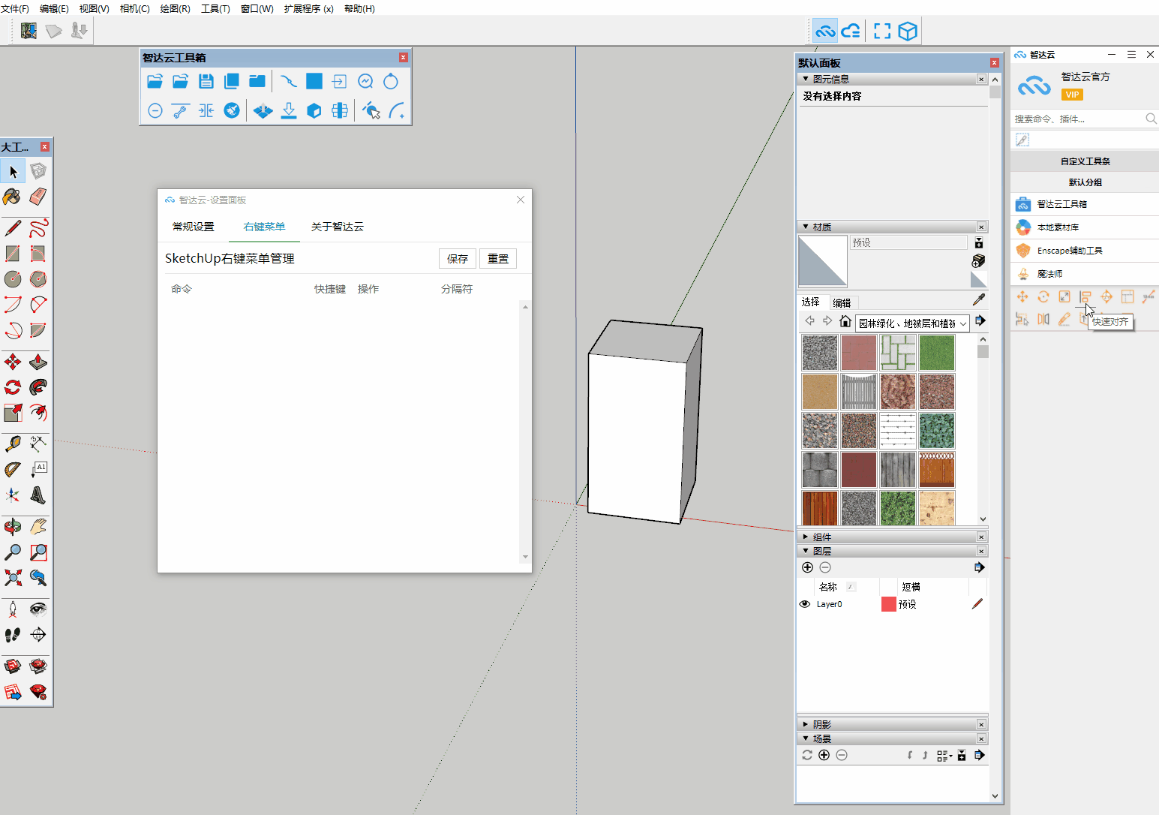The width and height of the screenshot is (1159, 815).
Task: Select the Eraser tool
Action: pyautogui.click(x=38, y=197)
